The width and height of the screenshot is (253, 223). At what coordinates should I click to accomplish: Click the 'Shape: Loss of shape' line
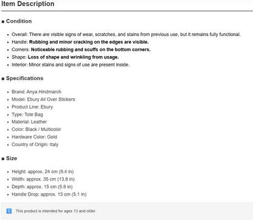pos(65,57)
